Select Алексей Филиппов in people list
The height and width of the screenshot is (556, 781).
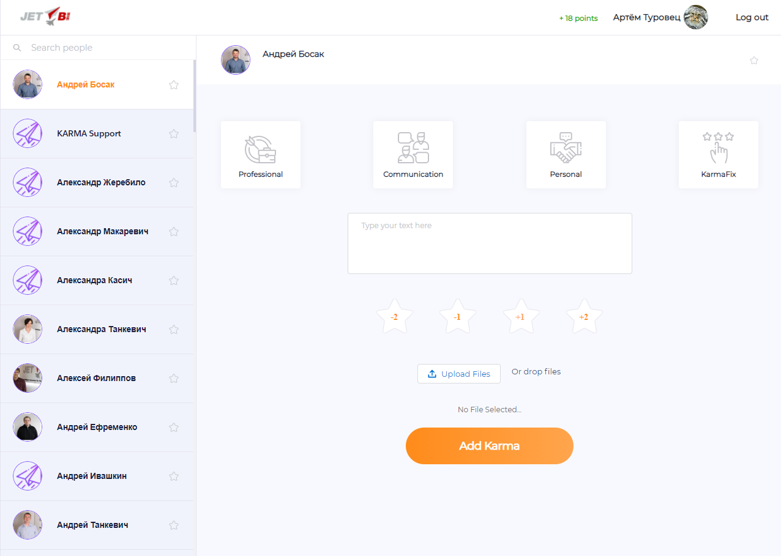pos(97,378)
